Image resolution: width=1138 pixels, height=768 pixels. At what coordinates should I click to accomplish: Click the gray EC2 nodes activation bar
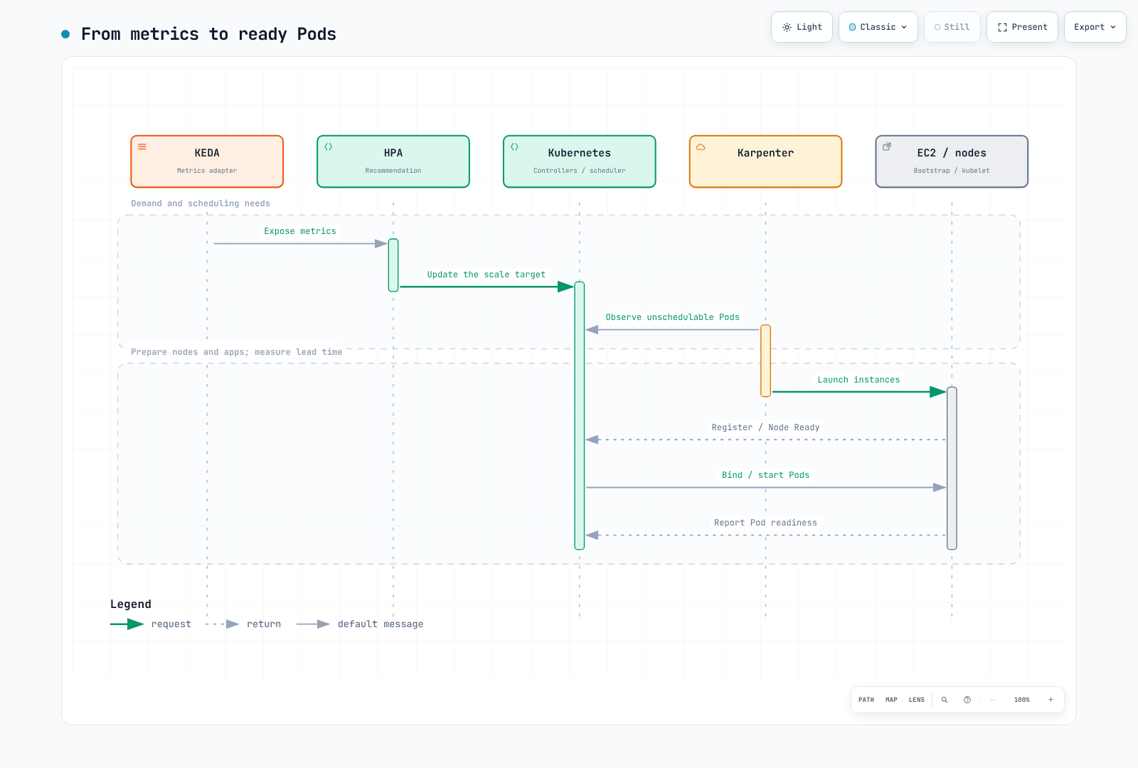coord(952,469)
